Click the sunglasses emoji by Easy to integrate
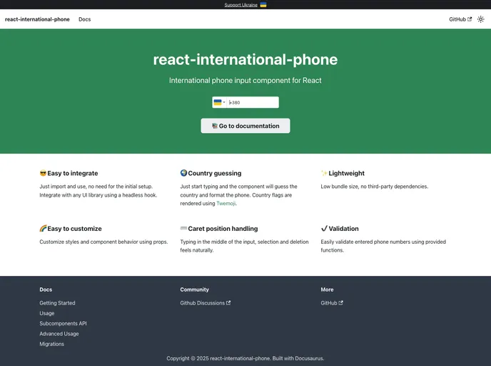The width and height of the screenshot is (491, 366). [43, 173]
